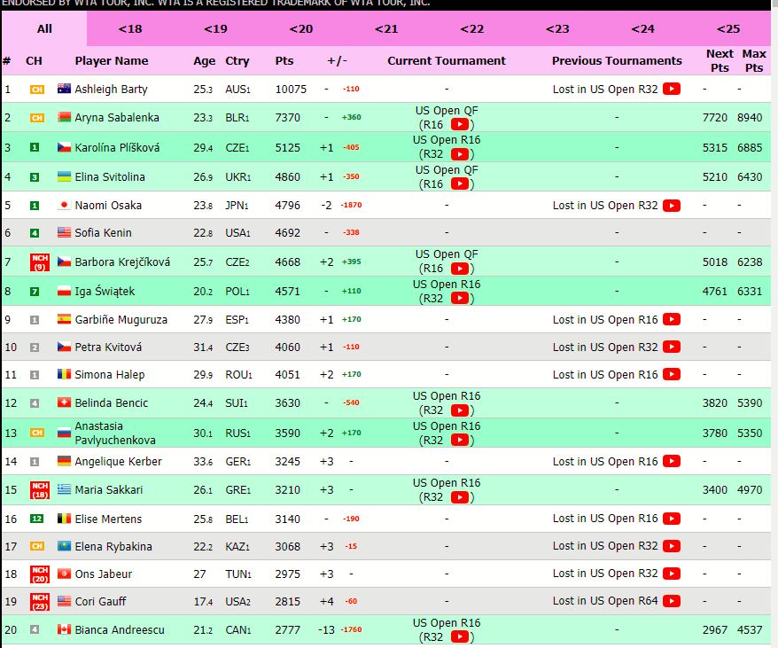The width and height of the screenshot is (778, 648).
Task: Click YouTube icon in Karolína Plíšková's row
Action: pyautogui.click(x=460, y=154)
